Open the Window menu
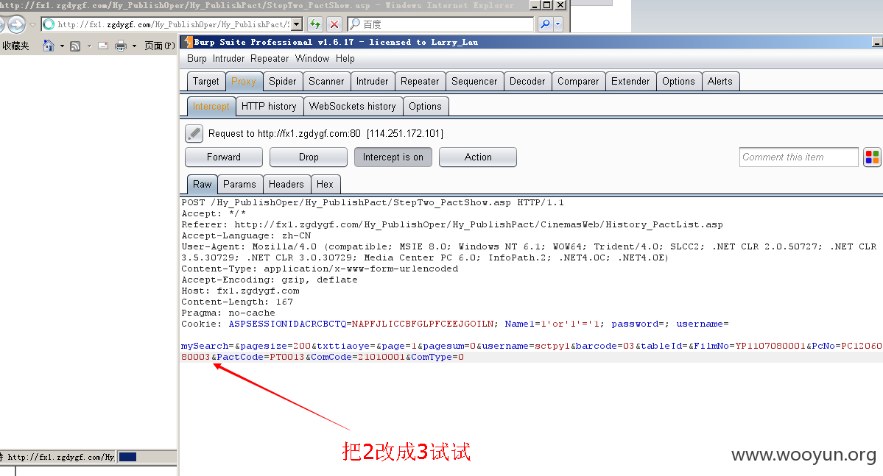 pyautogui.click(x=312, y=59)
